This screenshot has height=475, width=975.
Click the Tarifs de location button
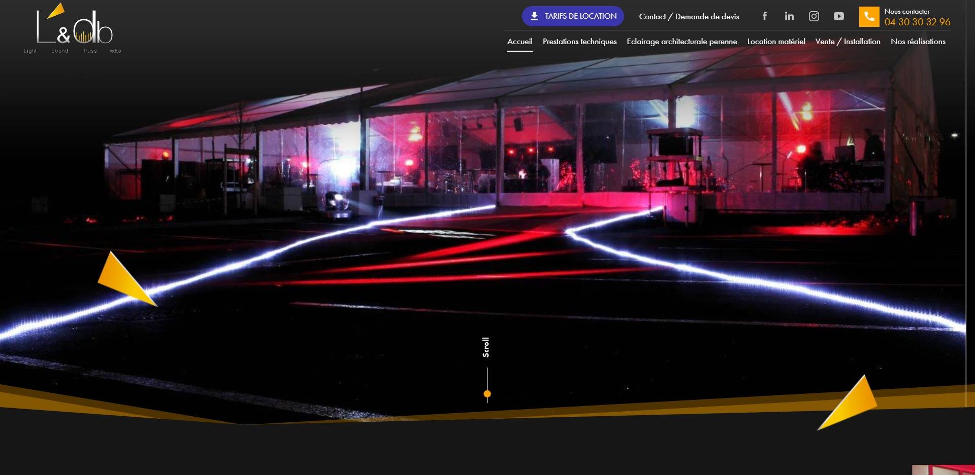573,16
